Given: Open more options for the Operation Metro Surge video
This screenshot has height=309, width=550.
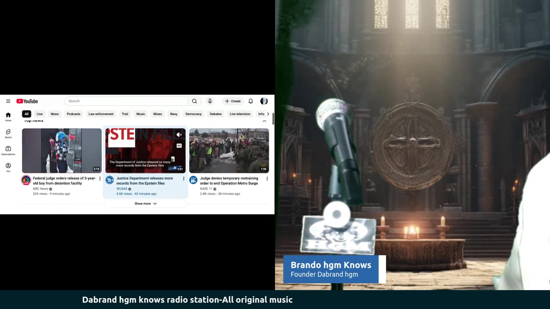Looking at the screenshot, I should (x=267, y=179).
